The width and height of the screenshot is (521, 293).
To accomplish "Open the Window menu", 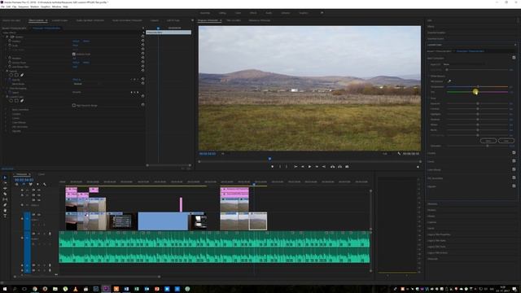I will click(56, 7).
